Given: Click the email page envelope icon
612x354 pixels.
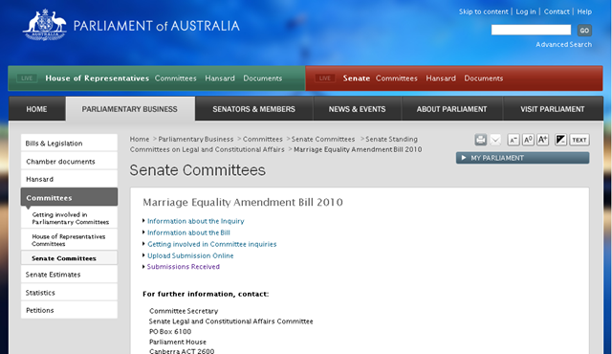Looking at the screenshot, I should pos(495,140).
